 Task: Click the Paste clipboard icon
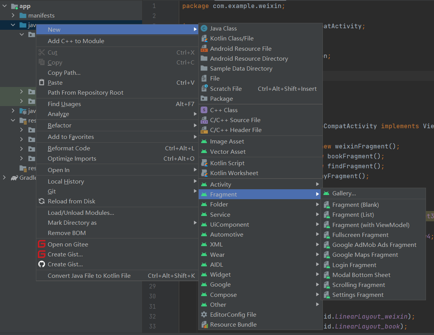click(42, 82)
